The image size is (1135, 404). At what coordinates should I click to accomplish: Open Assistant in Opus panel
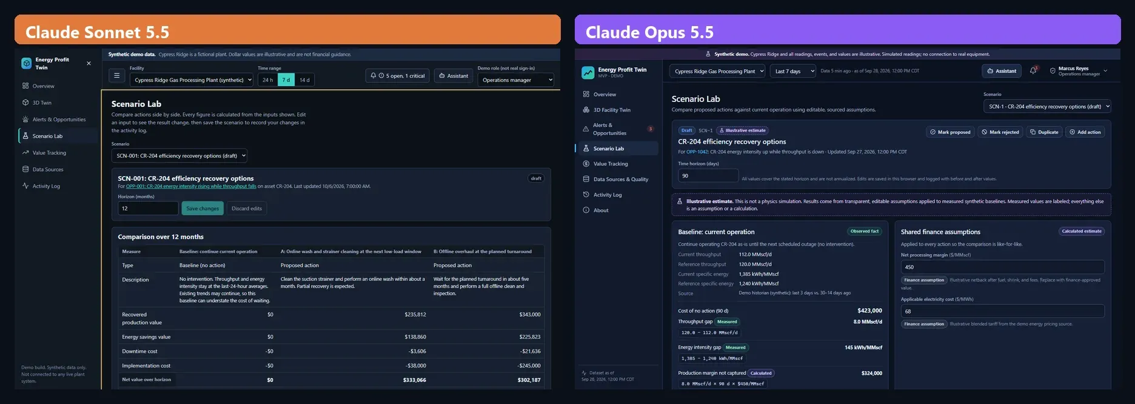[1002, 71]
